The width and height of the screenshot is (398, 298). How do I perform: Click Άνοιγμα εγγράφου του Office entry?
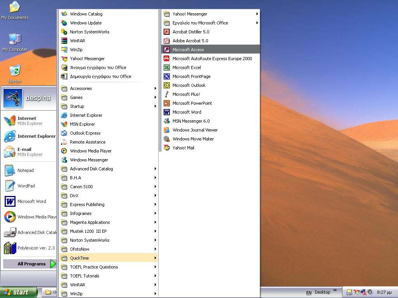click(108, 68)
